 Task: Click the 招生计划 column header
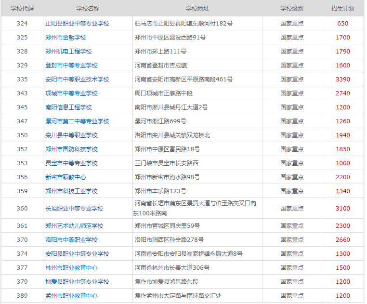[342, 9]
